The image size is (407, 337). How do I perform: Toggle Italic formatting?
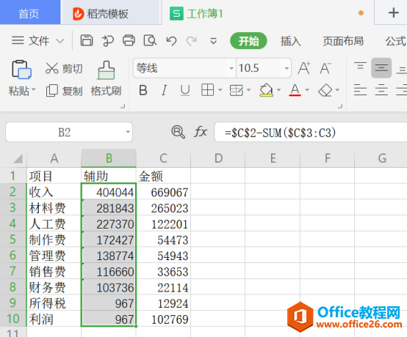tap(164, 90)
